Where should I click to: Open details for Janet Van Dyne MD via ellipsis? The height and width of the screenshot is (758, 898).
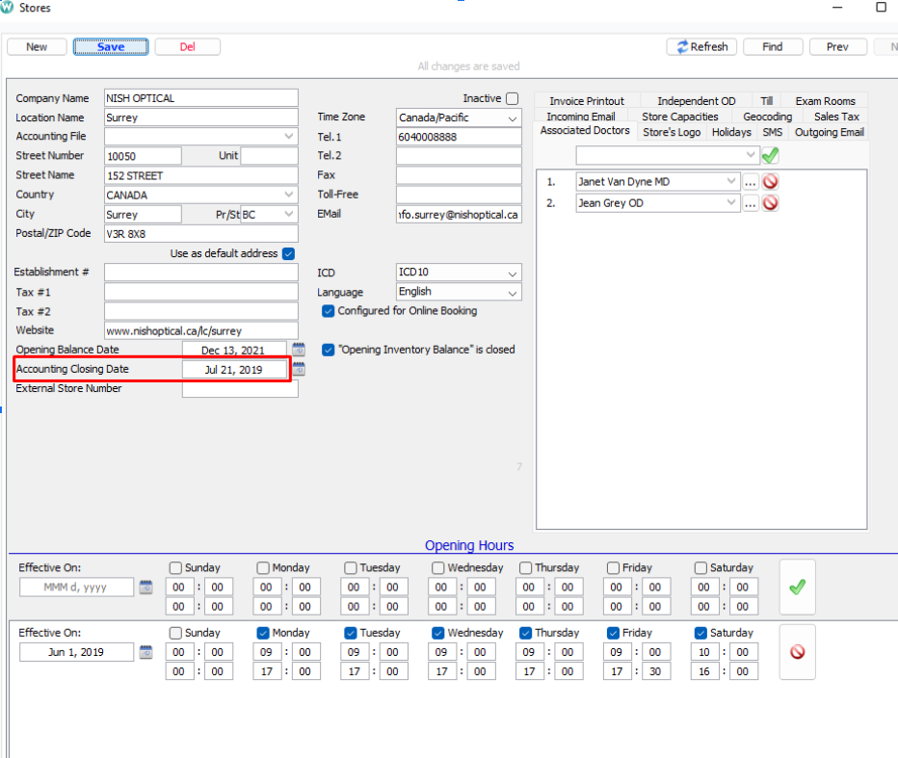(751, 180)
